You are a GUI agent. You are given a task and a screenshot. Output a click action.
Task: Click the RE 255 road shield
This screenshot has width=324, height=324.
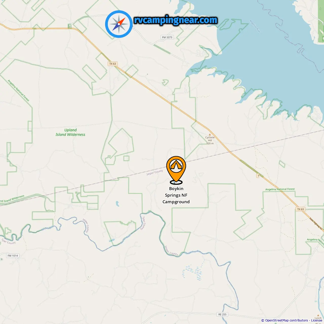222,314
